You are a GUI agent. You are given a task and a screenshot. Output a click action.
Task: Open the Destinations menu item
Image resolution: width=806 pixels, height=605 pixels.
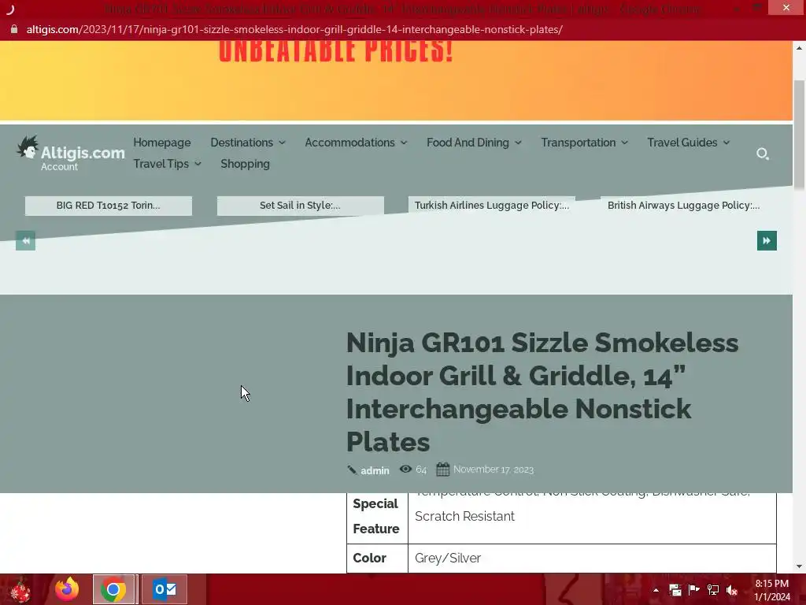pos(242,143)
